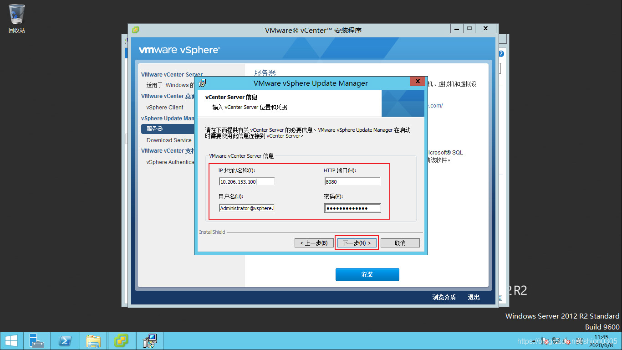Click the 用户名(U) label

(x=230, y=197)
